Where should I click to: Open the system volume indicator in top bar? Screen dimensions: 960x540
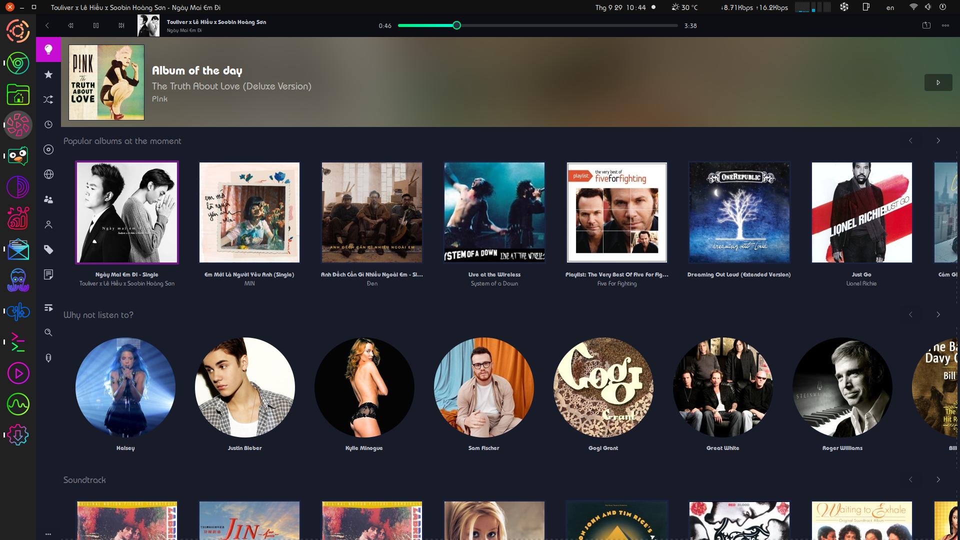[x=928, y=7]
